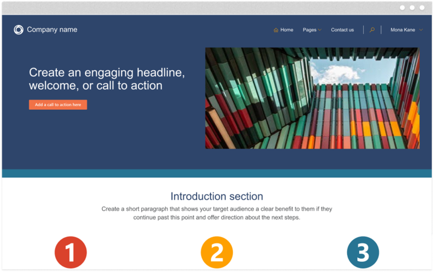Viewport: 434px width, 272px height.
Task: Select the colorful building hero image
Action: pos(312,98)
